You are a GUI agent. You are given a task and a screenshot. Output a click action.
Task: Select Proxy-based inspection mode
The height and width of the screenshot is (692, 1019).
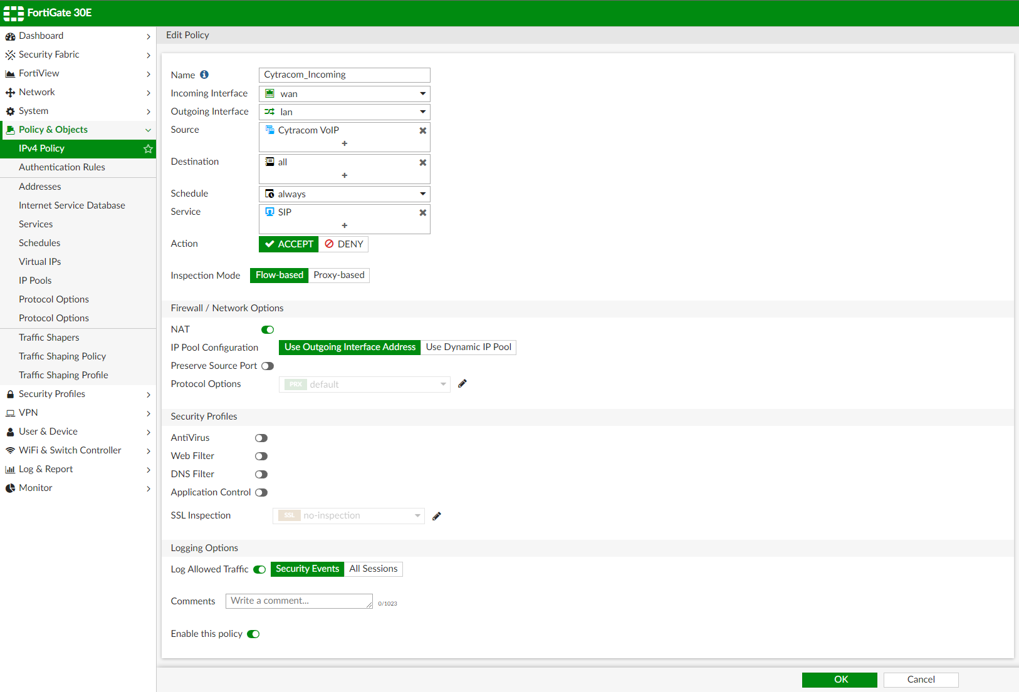tap(339, 275)
